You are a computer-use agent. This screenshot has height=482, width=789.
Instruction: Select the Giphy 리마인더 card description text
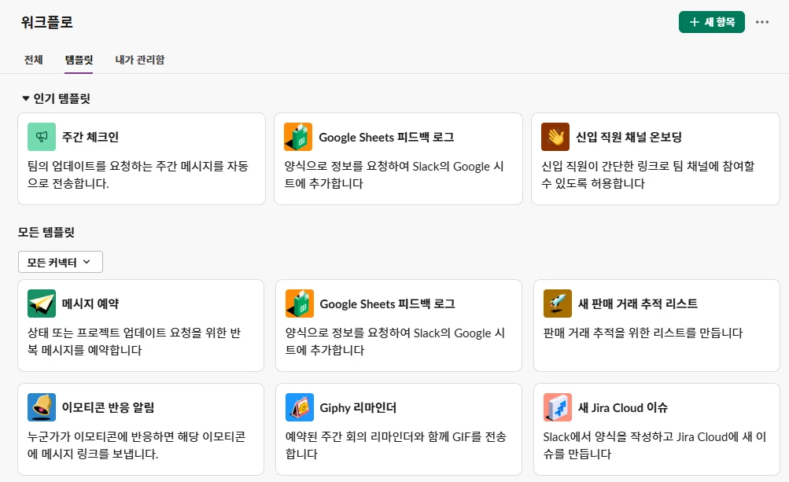(395, 445)
